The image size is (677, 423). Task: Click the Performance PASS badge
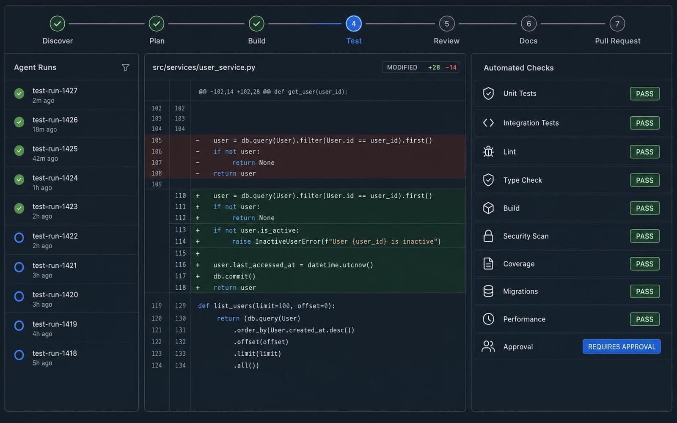pos(644,319)
